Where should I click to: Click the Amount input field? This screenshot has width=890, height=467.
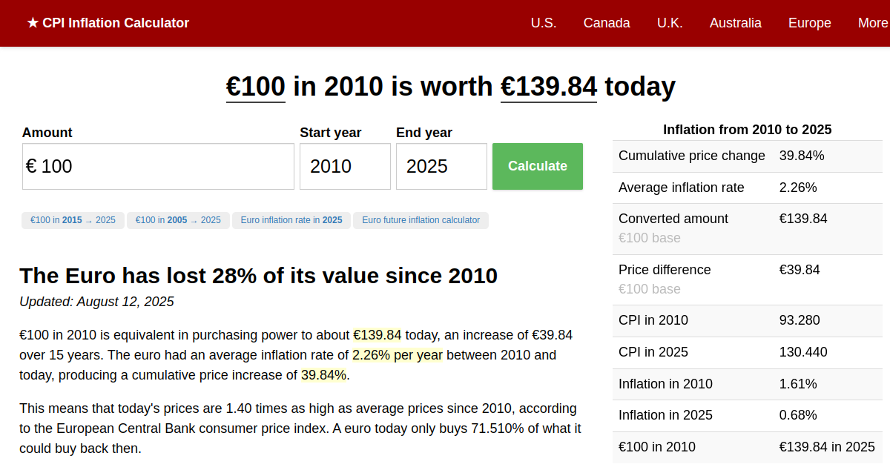(x=158, y=167)
